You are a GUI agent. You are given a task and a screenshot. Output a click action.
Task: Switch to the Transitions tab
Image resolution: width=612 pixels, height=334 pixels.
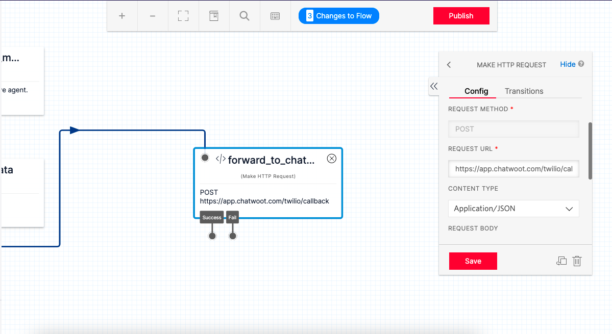pyautogui.click(x=524, y=91)
